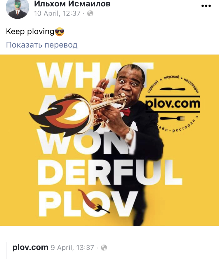The image size is (219, 259).
Task: Open the post author's profile avatar
Action: [17, 8]
